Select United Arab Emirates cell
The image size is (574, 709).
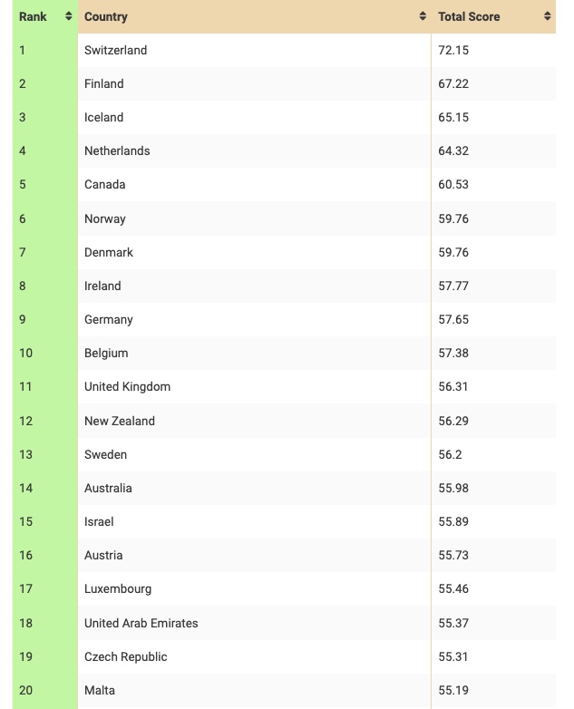255,623
